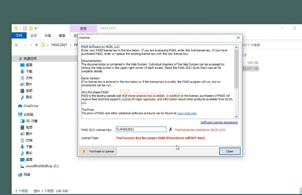Image resolution: width=302 pixels, height=195 pixels.
Task: Go forward with Explorer forward arrow
Action: 25,45
